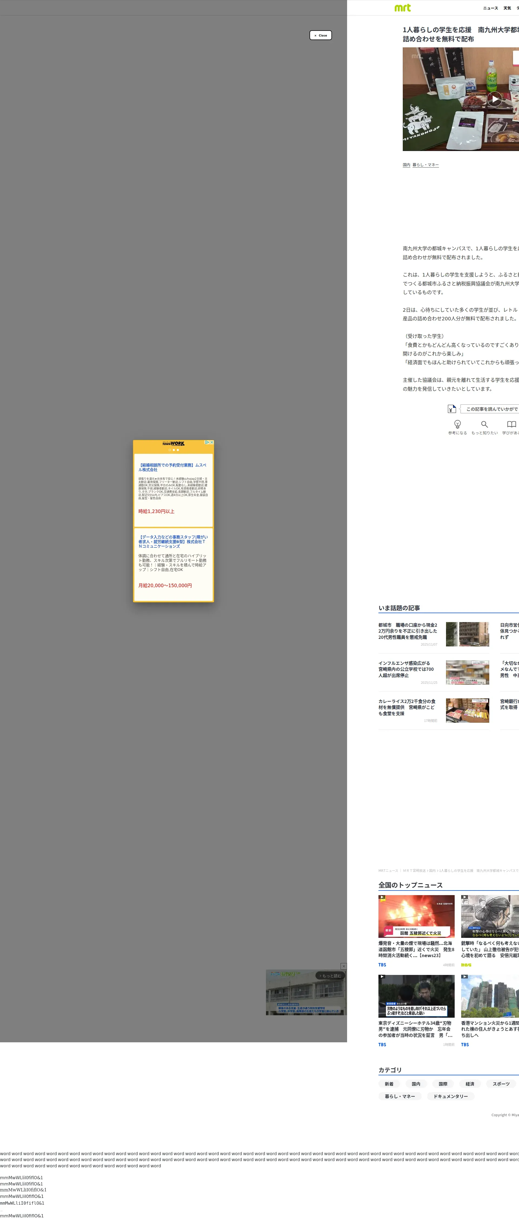Close the floating video thumbnail with X
519x1219 pixels.
(x=344, y=966)
